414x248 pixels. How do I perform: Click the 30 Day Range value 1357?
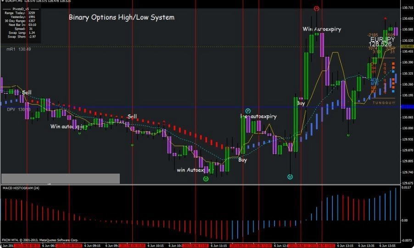tap(31, 21)
